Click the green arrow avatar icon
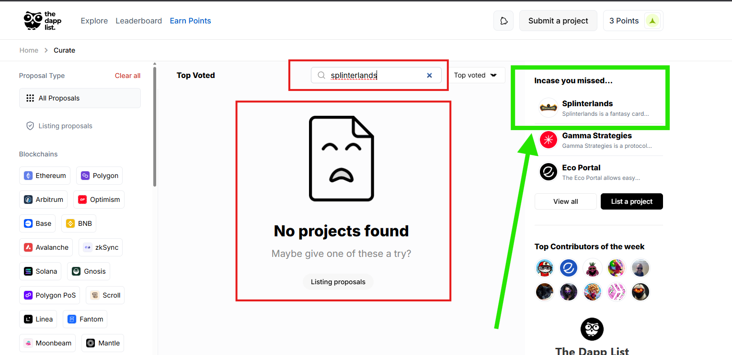 click(652, 21)
